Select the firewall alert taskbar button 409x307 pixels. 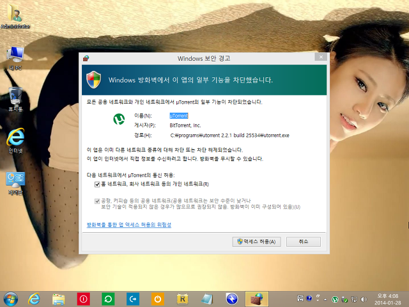tap(257, 299)
